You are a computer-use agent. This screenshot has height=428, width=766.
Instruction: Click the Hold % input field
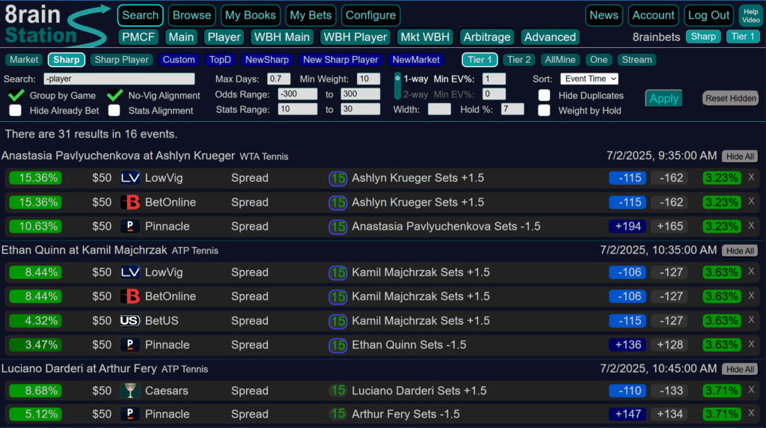click(x=512, y=109)
